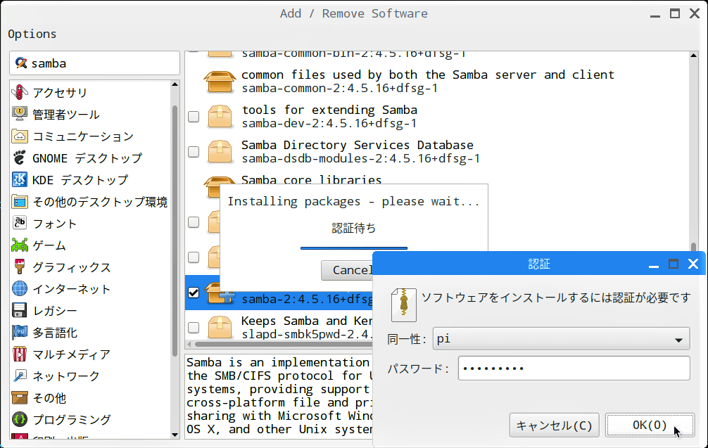708x448 pixels.
Task: Select アクセサリ category text
Action: tap(60, 93)
